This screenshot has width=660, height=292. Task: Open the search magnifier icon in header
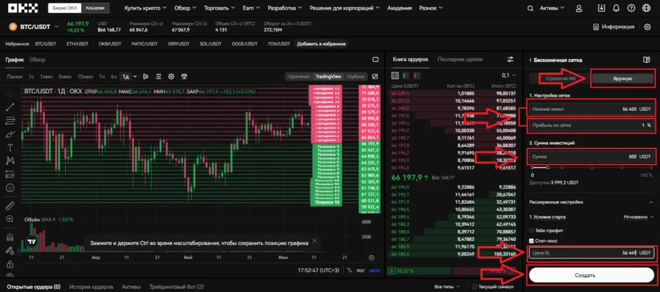[532, 8]
